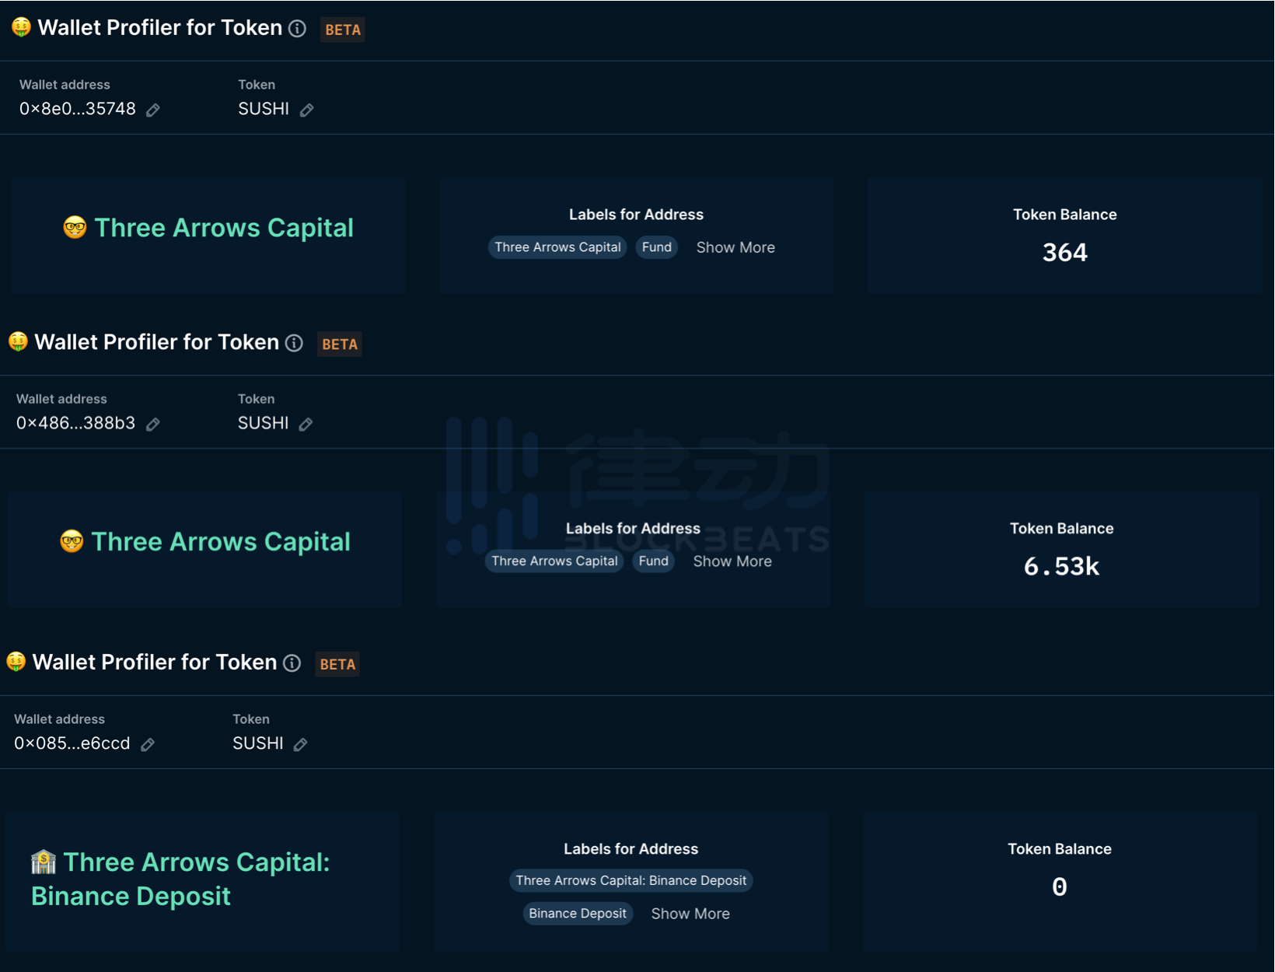Edit wallet address 0x085...e6ccd pencil icon
Image resolution: width=1275 pixels, height=972 pixels.
pyautogui.click(x=148, y=744)
